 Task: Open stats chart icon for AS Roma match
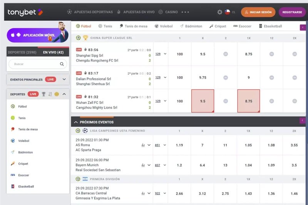coord(143,145)
